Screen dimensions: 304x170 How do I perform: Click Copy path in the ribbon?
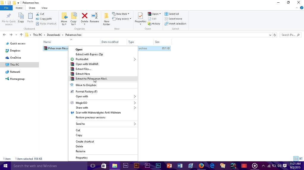click(x=44, y=19)
